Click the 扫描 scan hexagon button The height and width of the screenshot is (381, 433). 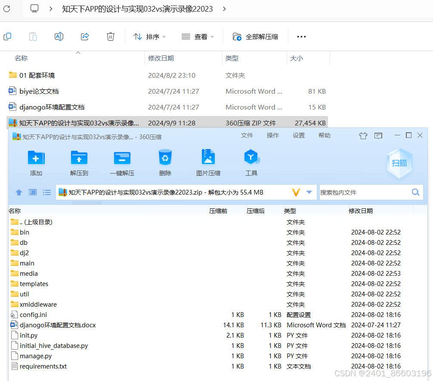pyautogui.click(x=399, y=163)
